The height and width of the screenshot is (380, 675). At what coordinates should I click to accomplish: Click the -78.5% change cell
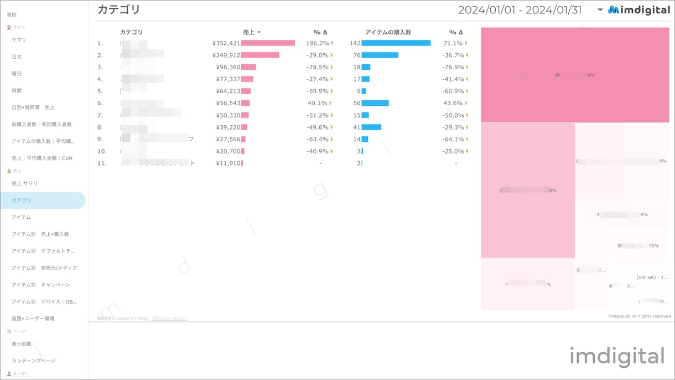click(318, 67)
